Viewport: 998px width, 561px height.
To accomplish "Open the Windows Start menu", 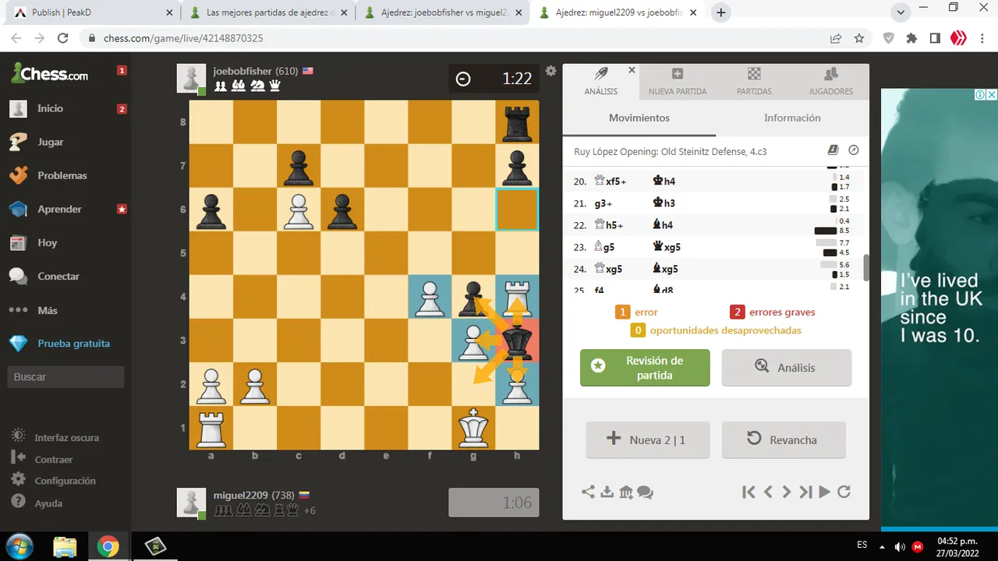I will pyautogui.click(x=18, y=546).
